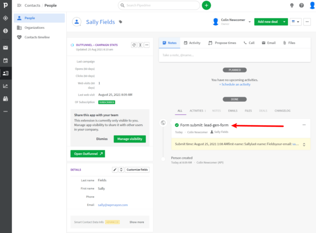Screen dimensions: 316x233
Task: Click the Add new deal button
Action: coord(268,22)
